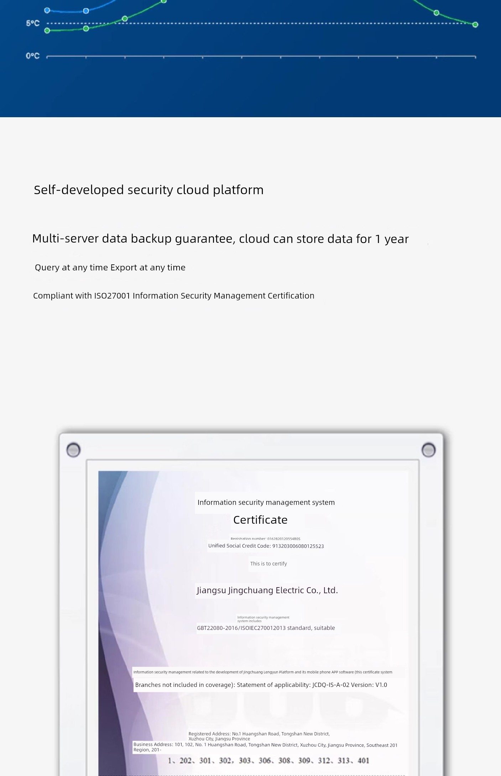Image resolution: width=501 pixels, height=776 pixels.
Task: Click the '0°C' axis label
Action: [x=32, y=56]
